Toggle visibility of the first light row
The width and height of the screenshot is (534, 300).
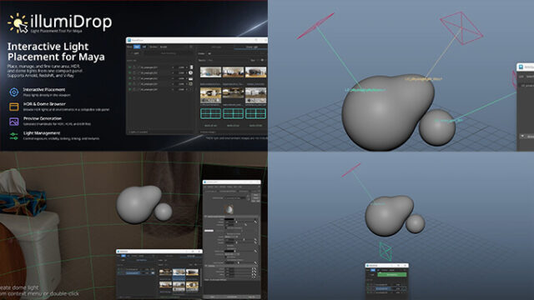click(130, 67)
